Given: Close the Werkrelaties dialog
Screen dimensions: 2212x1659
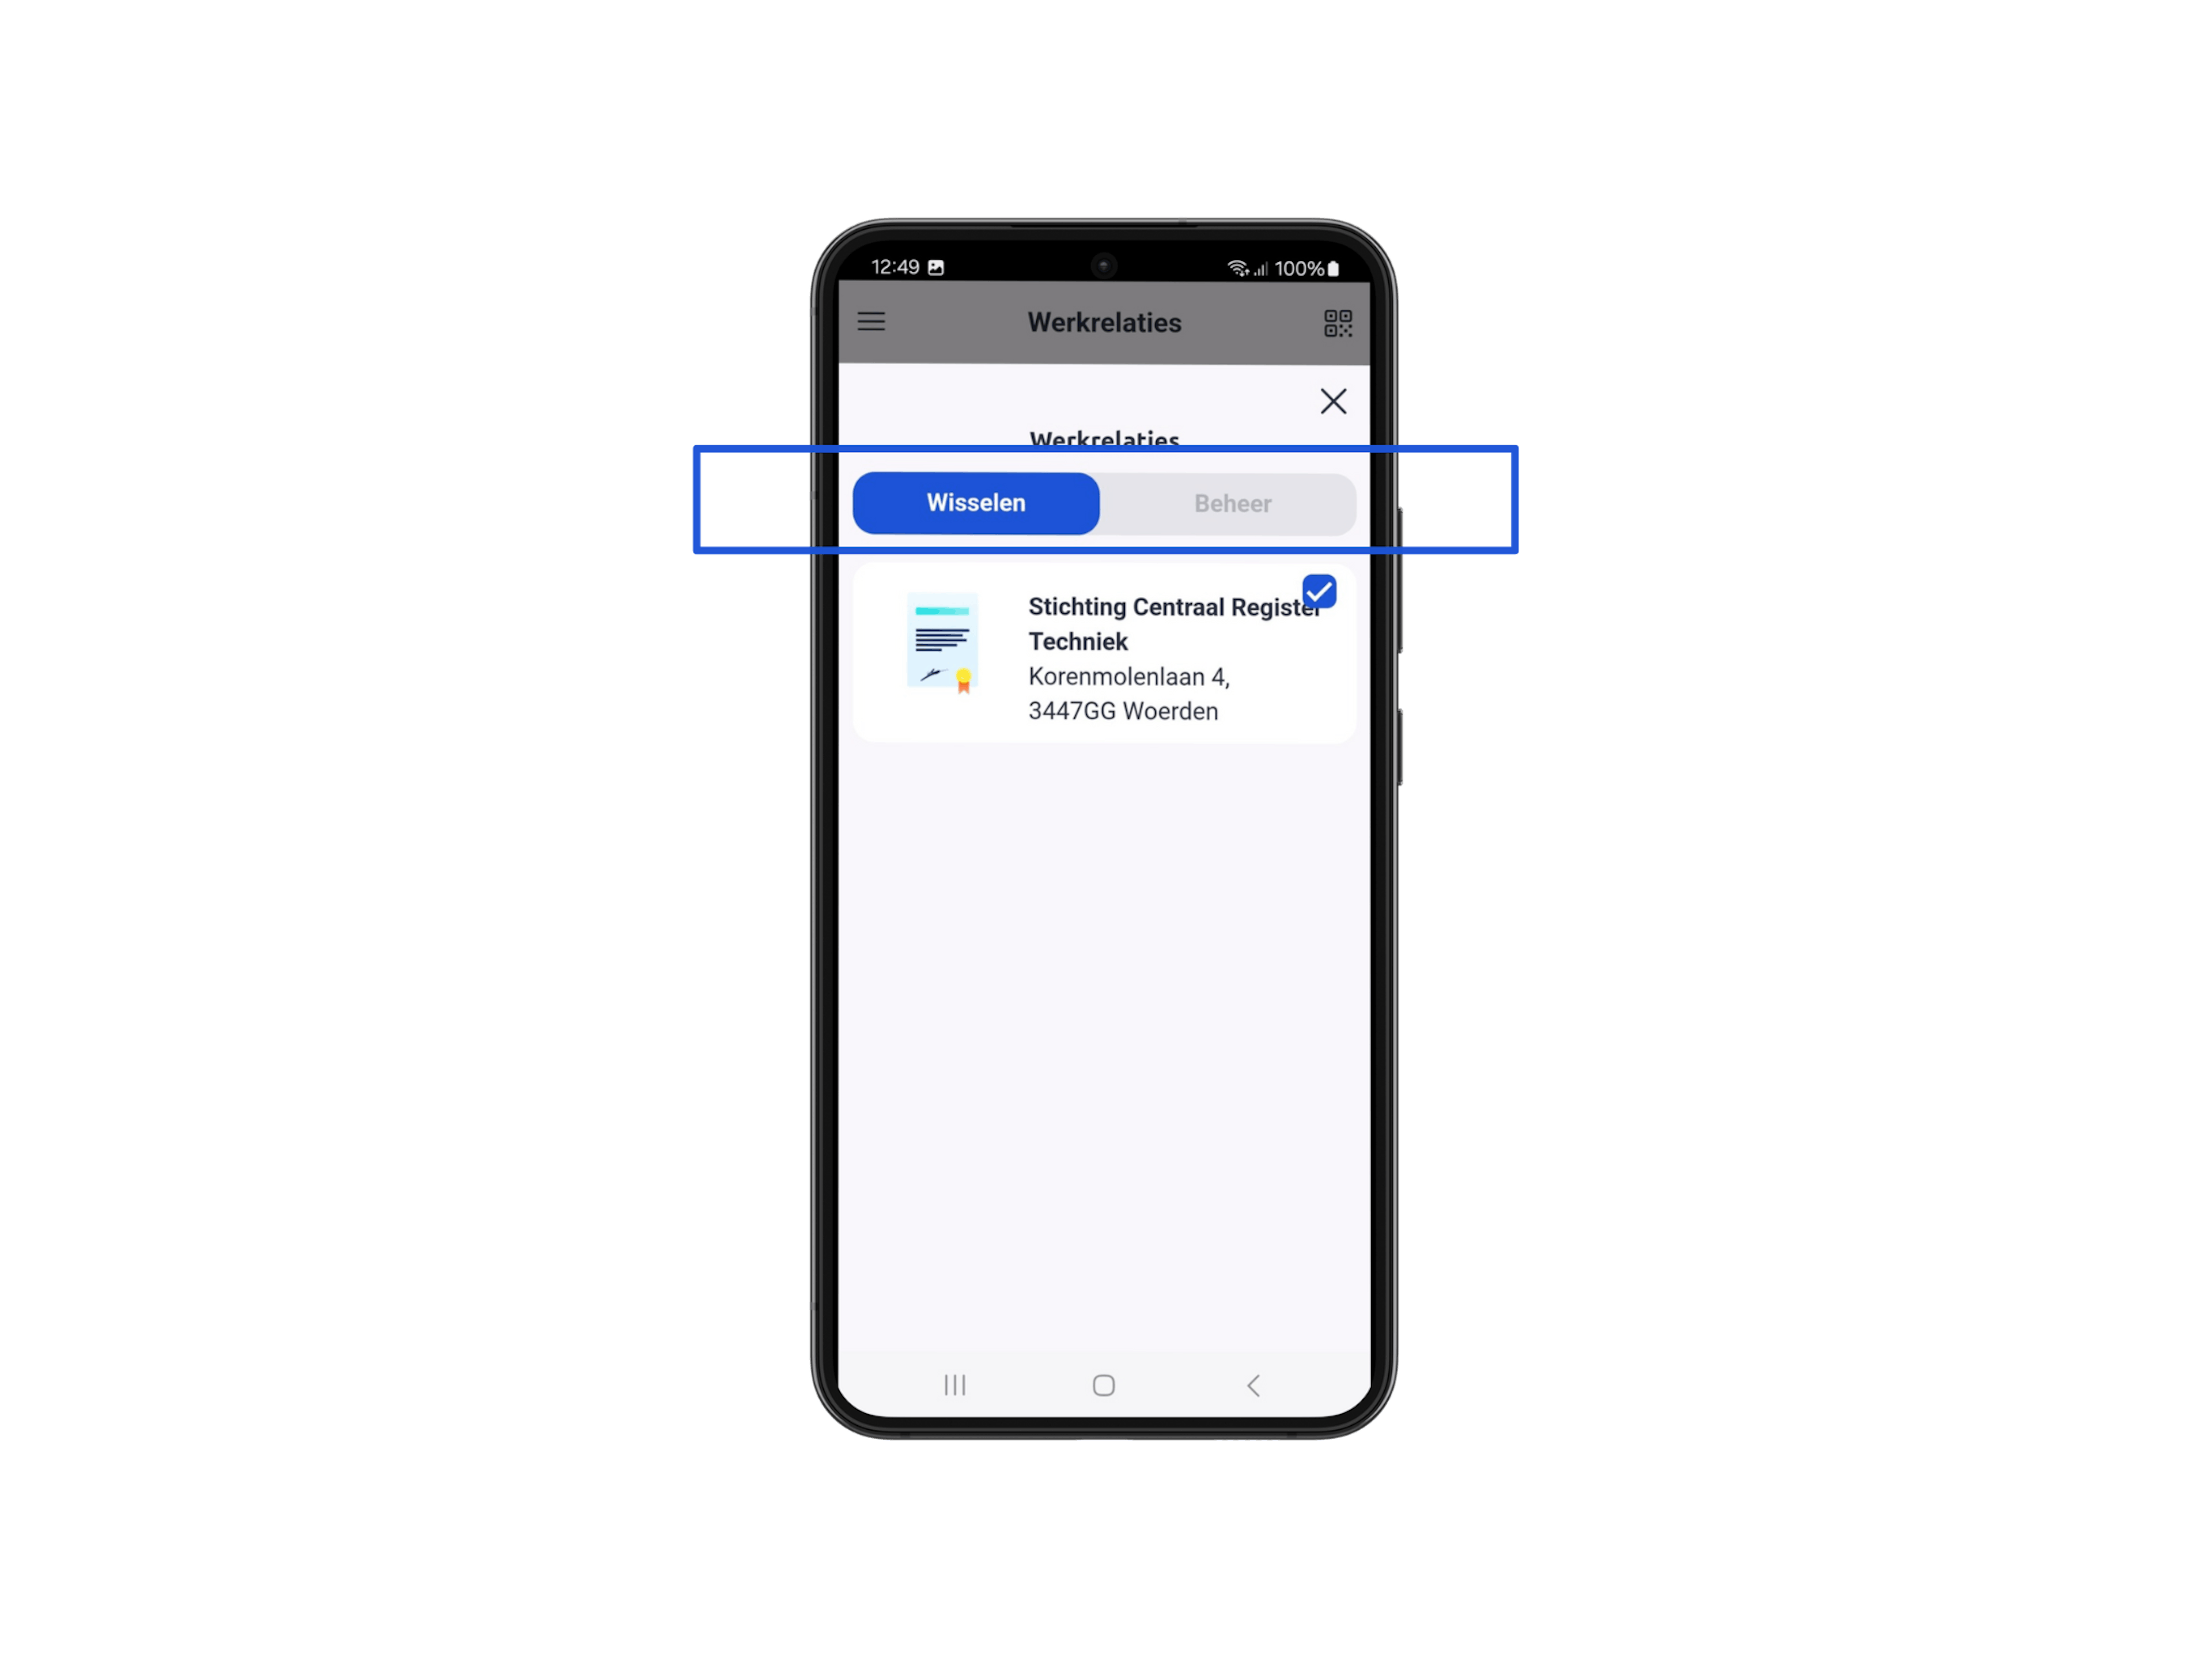Looking at the screenshot, I should [1332, 401].
